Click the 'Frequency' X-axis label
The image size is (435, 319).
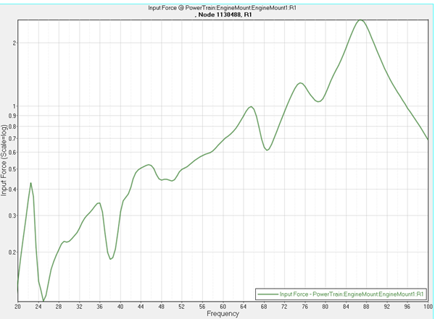222,314
